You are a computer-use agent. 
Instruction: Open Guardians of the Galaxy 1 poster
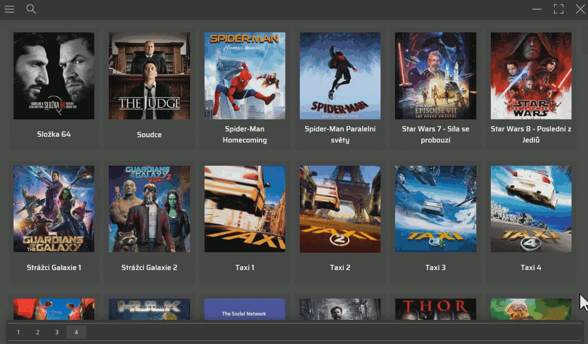pyautogui.click(x=54, y=209)
